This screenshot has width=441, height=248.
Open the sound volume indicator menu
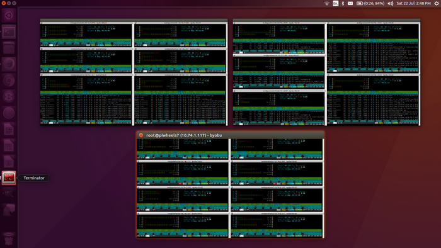[391, 3]
